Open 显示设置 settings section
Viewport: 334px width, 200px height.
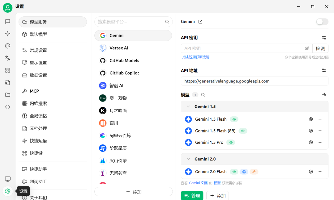click(x=53, y=63)
